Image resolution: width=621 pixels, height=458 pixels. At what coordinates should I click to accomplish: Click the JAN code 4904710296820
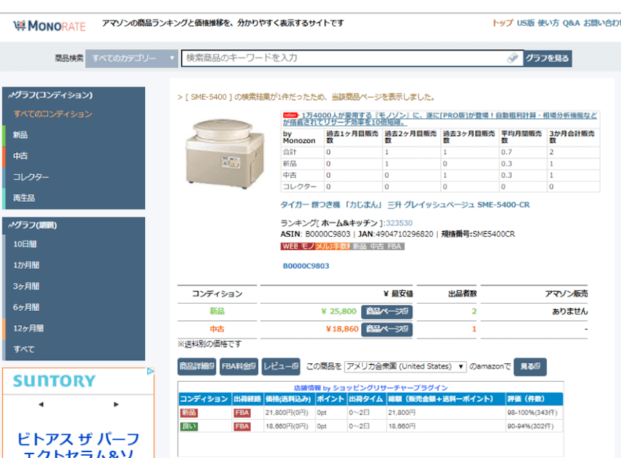tap(404, 234)
